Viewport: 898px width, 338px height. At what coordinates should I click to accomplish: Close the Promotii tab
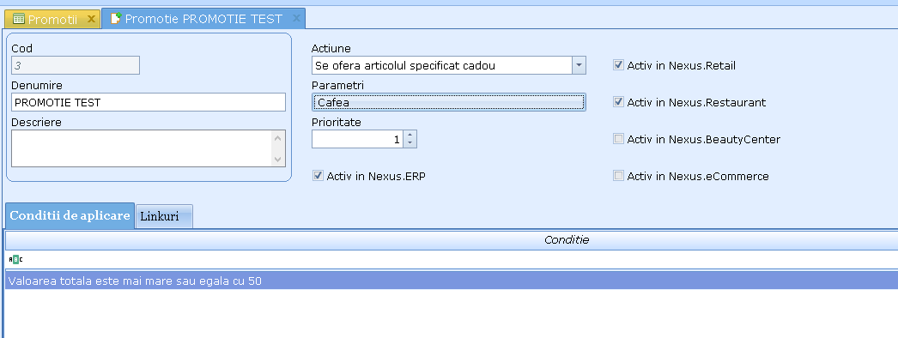tap(91, 19)
